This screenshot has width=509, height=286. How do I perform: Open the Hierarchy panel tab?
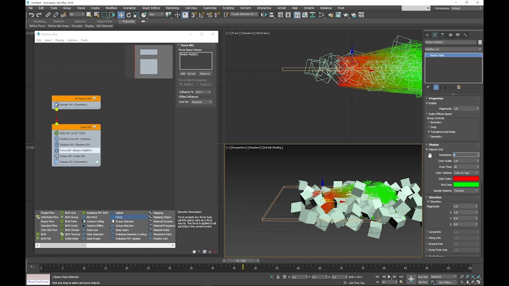click(x=443, y=35)
